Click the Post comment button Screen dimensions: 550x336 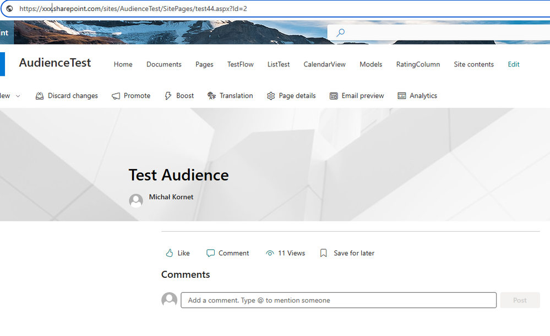[520, 300]
